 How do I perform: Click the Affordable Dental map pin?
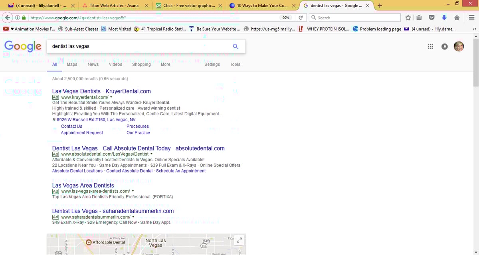[x=89, y=242]
